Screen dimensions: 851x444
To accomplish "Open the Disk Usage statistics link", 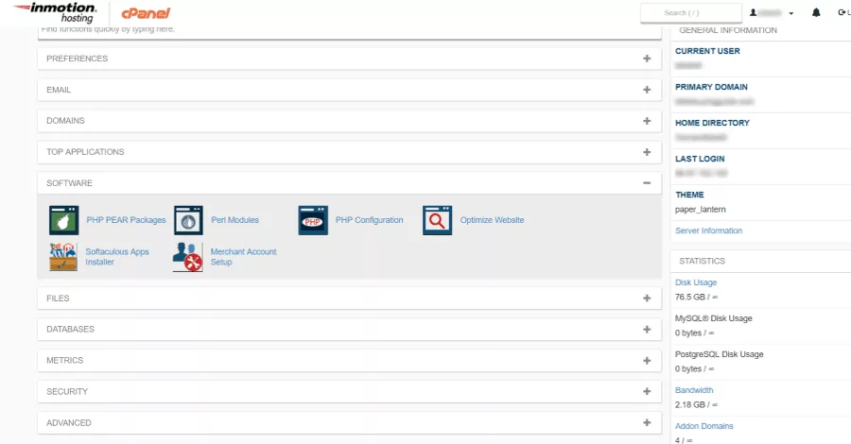I will [x=696, y=282].
